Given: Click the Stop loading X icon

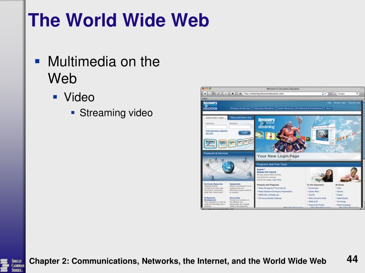Looking at the screenshot, I should point(225,93).
